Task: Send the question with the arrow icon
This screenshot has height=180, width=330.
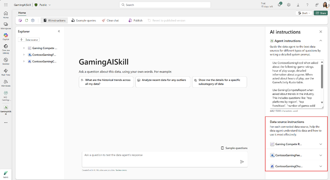Action: (x=242, y=162)
